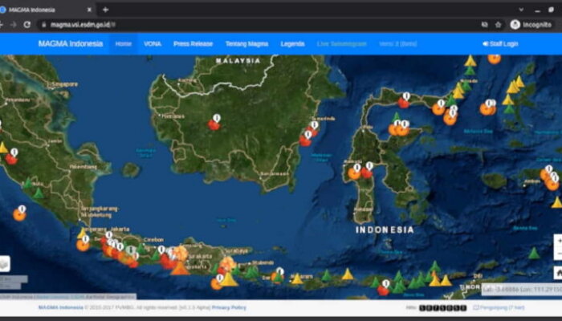Select the large orange volcano triangle in Central Java
Screen dimensions: 562x321
coord(180,268)
